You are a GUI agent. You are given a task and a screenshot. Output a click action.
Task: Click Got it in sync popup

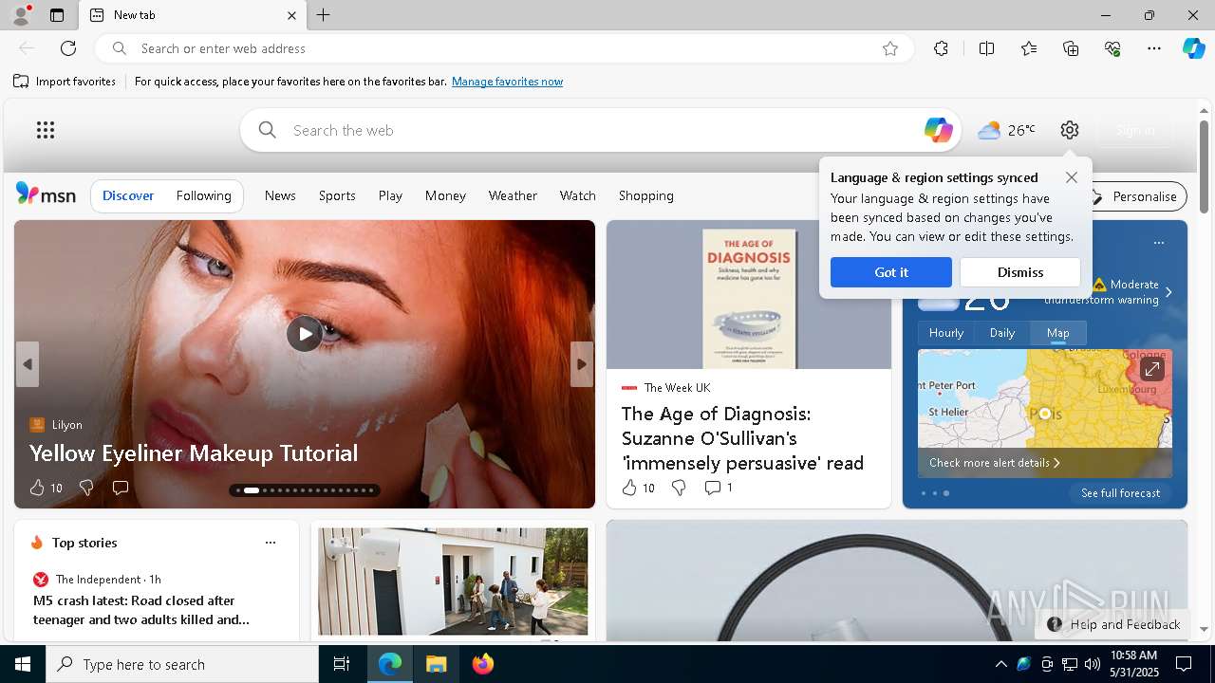pos(891,272)
